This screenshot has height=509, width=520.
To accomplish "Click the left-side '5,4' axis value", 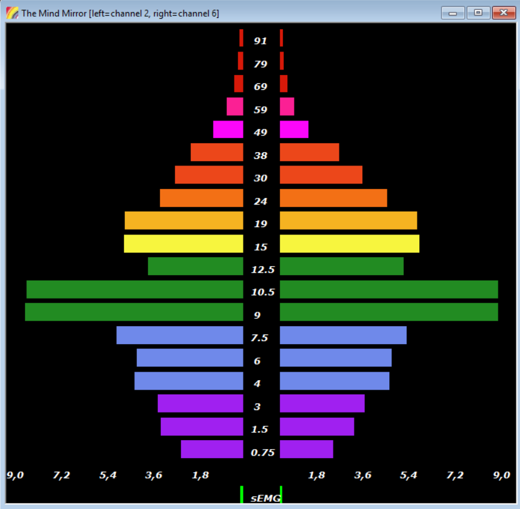I will tap(108, 475).
